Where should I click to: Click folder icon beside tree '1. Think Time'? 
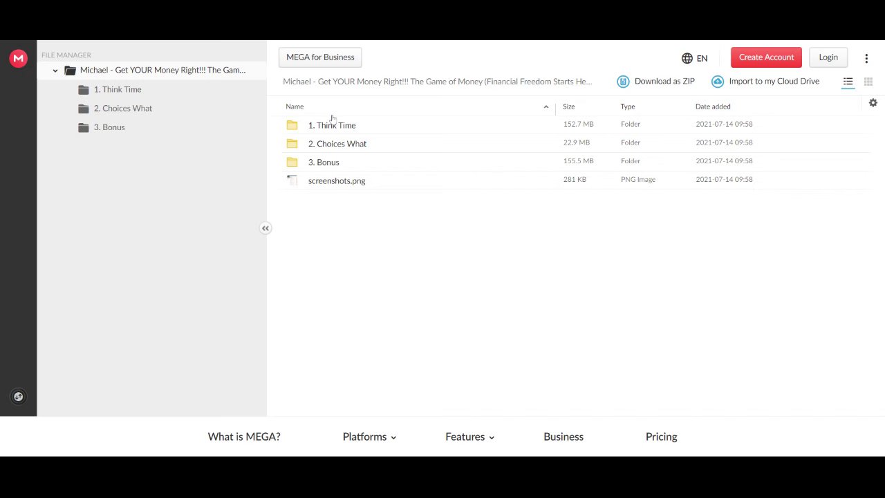pyautogui.click(x=84, y=89)
